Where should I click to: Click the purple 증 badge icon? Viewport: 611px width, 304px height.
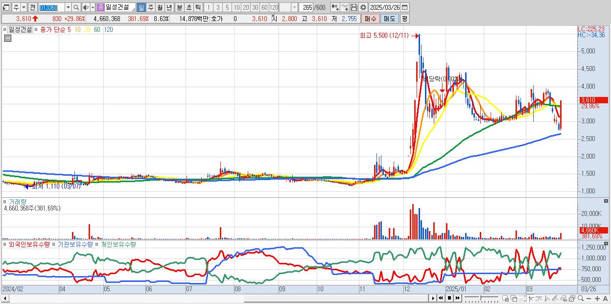click(101, 7)
